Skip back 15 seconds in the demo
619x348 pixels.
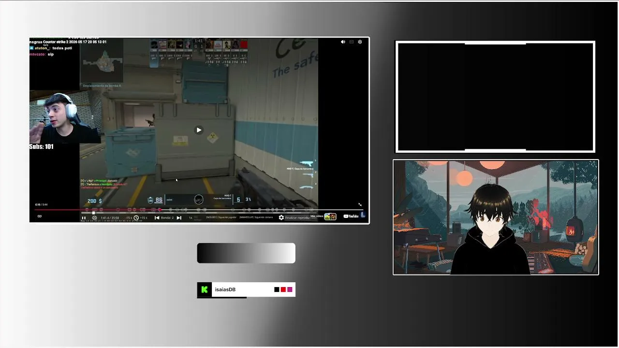click(129, 218)
